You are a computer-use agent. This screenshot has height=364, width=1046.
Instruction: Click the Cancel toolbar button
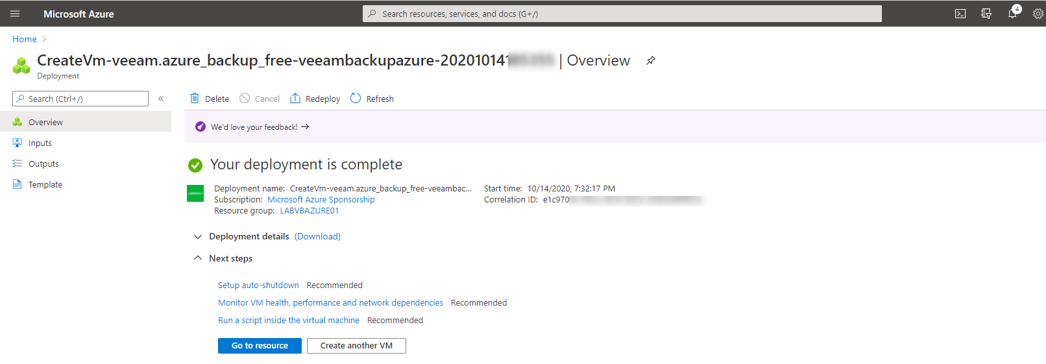260,99
